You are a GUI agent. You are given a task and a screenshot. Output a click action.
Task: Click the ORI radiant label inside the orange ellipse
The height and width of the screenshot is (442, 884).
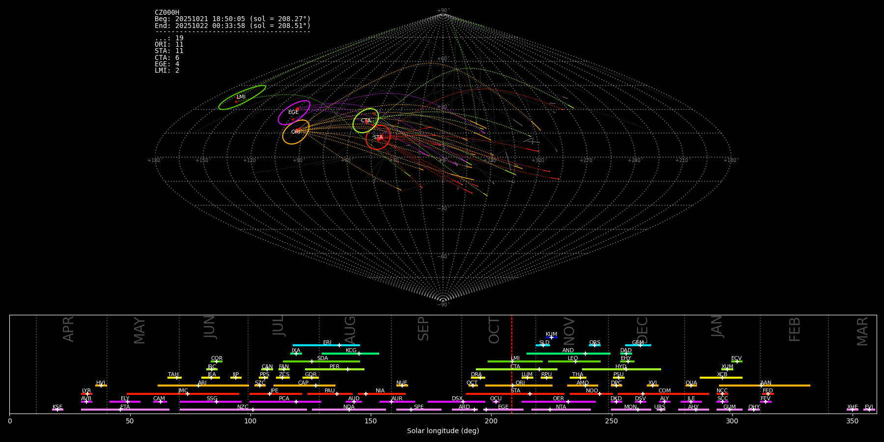pos(296,132)
